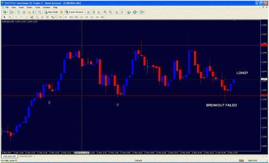
Task: Select the BREAKOUT FAILED text on chart
Action: (x=221, y=105)
